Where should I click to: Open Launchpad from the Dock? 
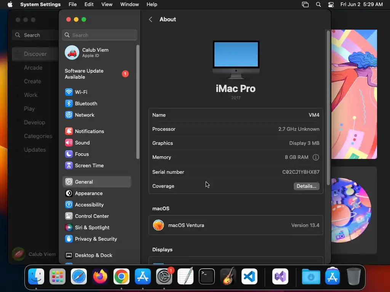click(58, 276)
